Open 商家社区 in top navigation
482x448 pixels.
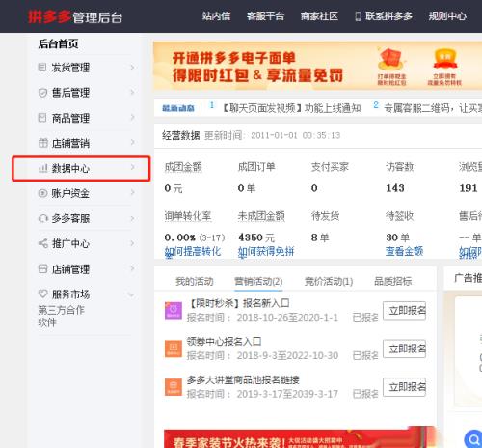[319, 16]
